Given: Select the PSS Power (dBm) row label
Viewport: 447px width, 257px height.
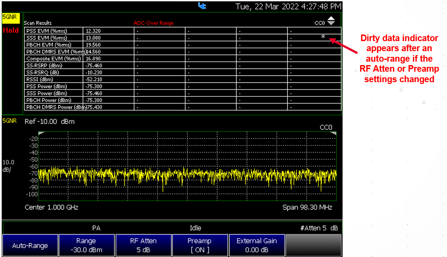Looking at the screenshot, I should pos(47,87).
